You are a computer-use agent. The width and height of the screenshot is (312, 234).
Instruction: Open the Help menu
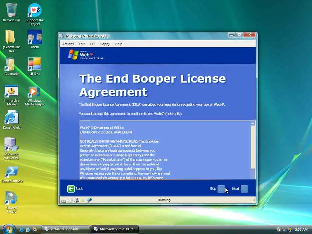click(119, 44)
